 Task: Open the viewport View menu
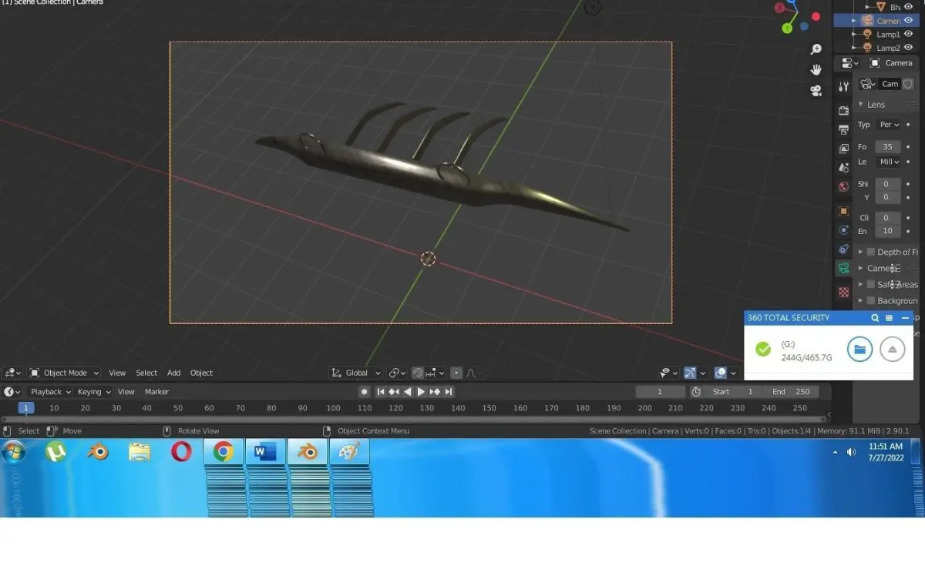[x=117, y=373]
